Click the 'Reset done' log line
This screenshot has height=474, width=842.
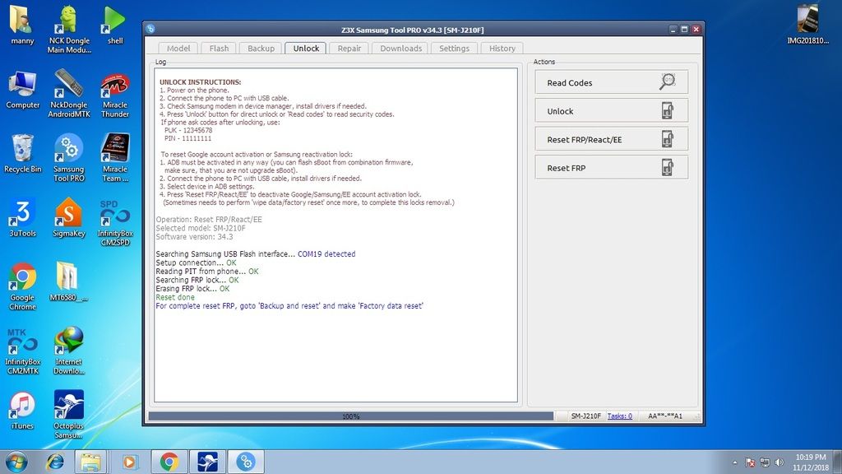pyautogui.click(x=175, y=297)
